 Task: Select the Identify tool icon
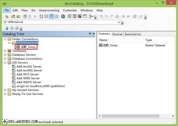pyautogui.click(x=135, y=16)
